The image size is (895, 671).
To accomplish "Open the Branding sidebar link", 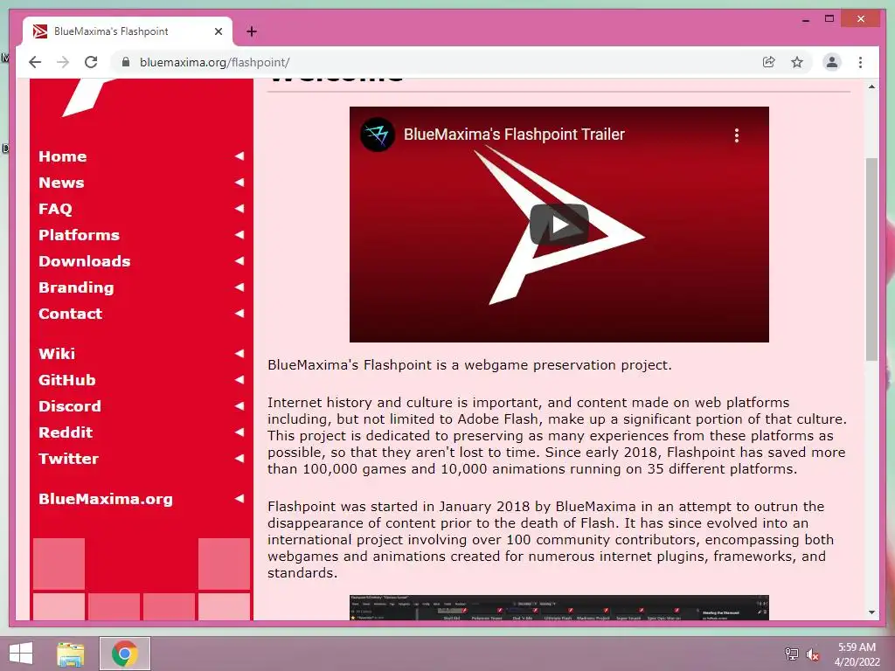I will click(x=77, y=287).
